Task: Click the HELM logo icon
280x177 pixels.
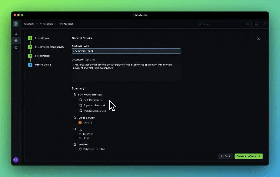Action: (80, 138)
